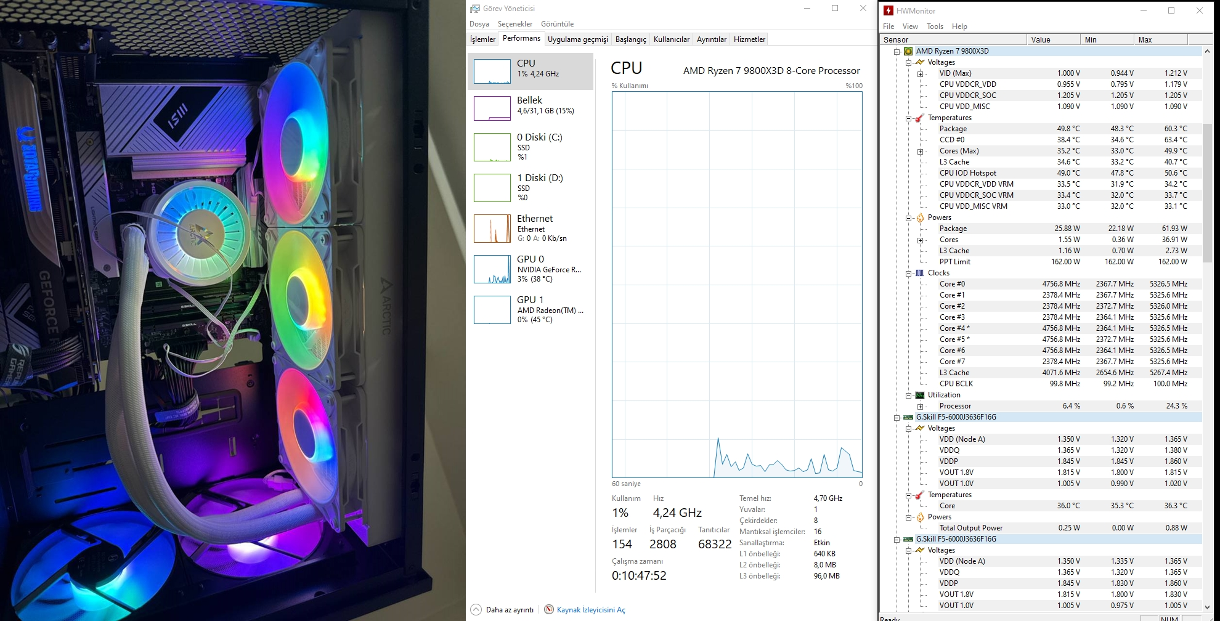Expand the Cores (Max) temperature node
1220x621 pixels.
(921, 151)
